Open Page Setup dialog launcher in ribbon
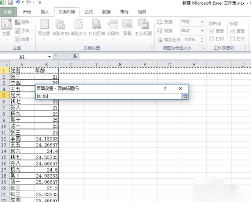This screenshot has width=251, height=202. (151, 48)
